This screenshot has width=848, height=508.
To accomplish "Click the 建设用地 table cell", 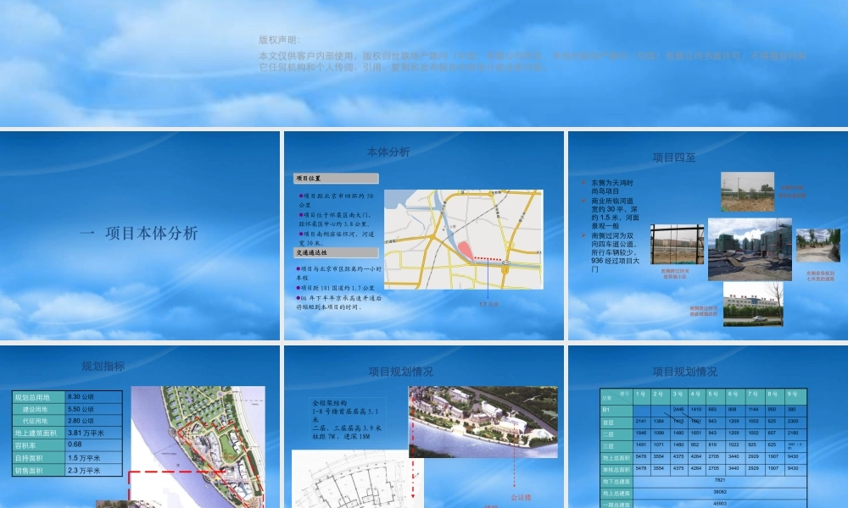I will point(38,409).
